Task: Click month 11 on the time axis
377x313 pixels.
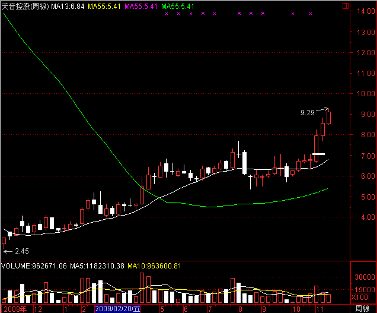Action: (x=320, y=309)
